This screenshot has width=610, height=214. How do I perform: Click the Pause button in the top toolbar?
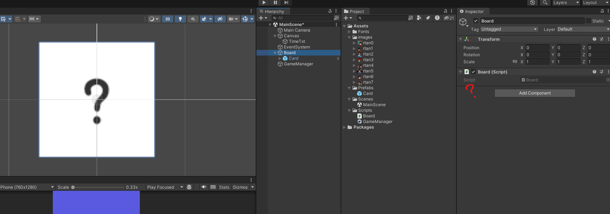[275, 2]
